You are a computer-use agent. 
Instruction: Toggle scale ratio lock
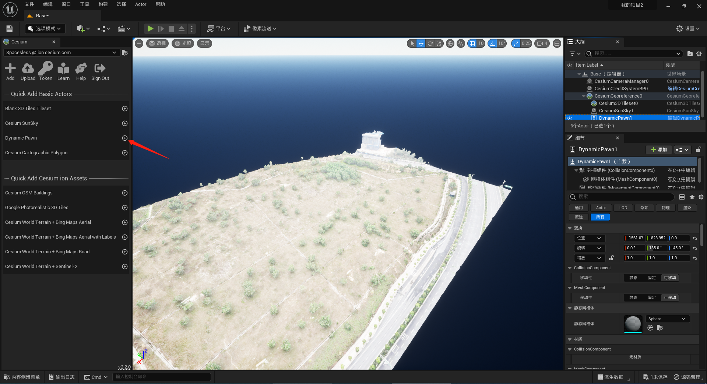611,258
